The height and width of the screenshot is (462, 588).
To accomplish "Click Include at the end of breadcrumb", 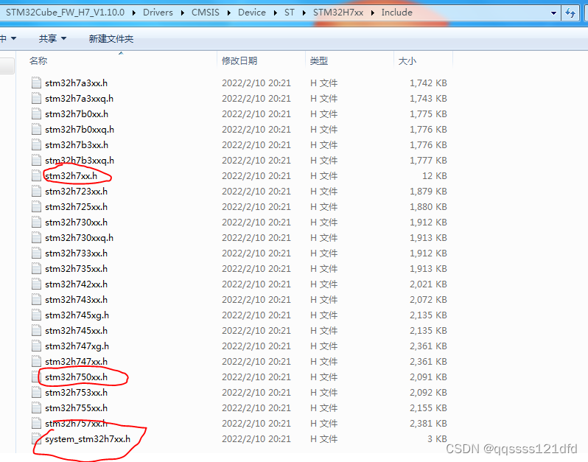I will point(396,13).
